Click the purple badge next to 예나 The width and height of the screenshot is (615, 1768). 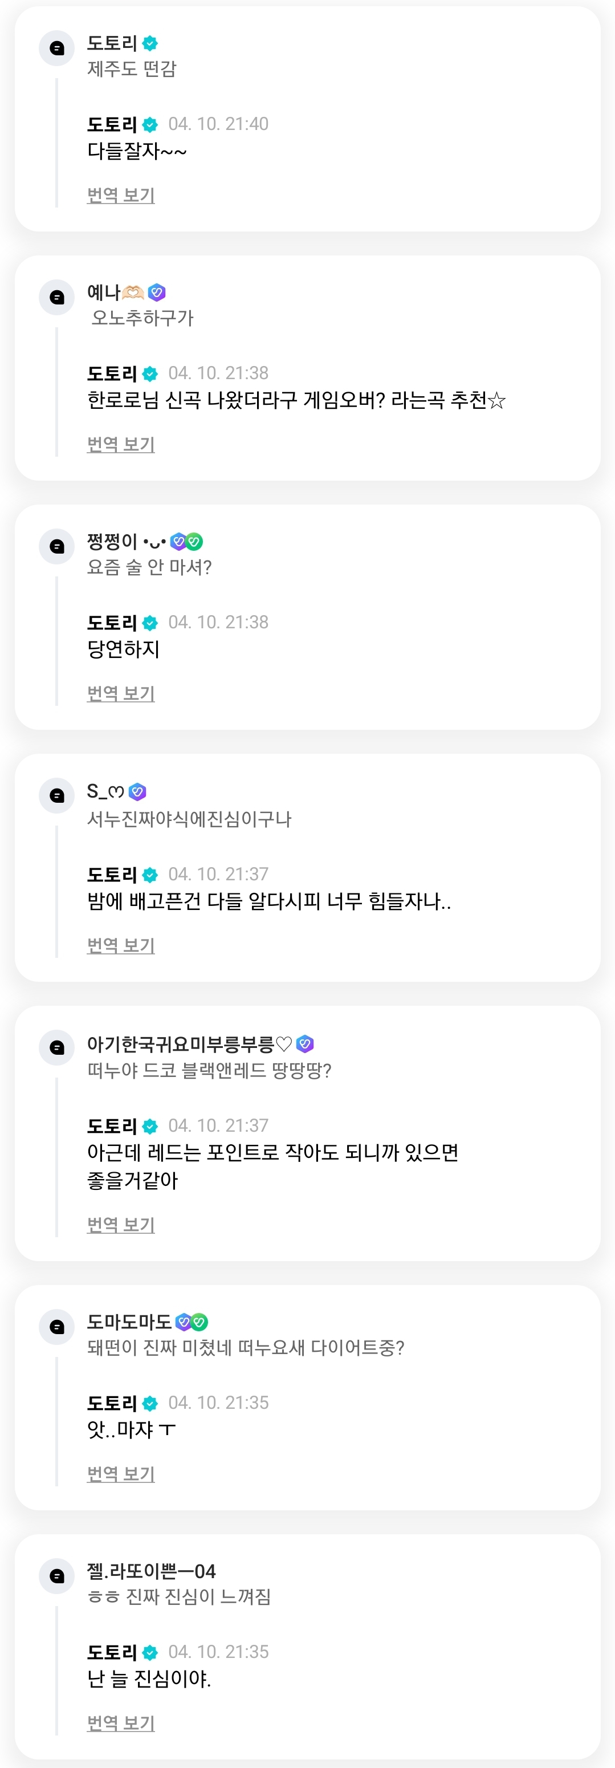click(157, 292)
